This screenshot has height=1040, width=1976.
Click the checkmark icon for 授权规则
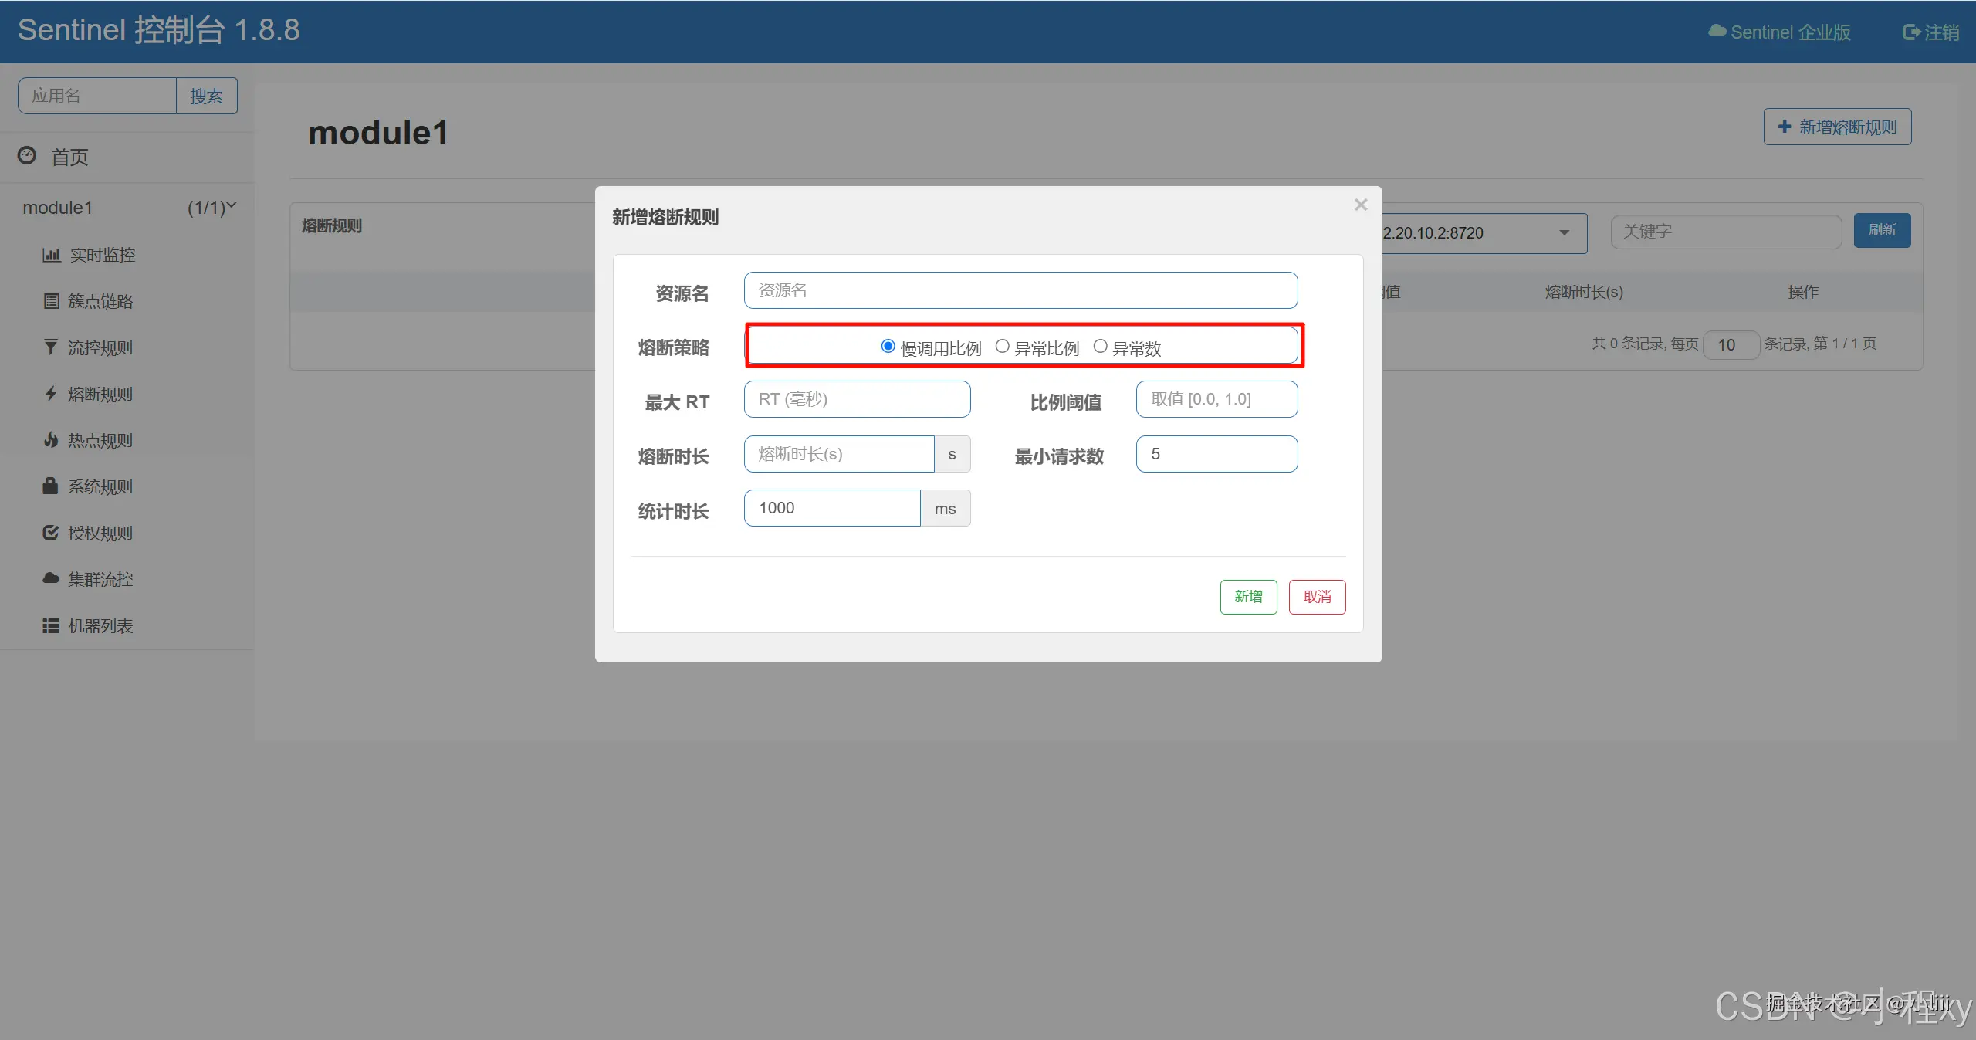point(51,533)
